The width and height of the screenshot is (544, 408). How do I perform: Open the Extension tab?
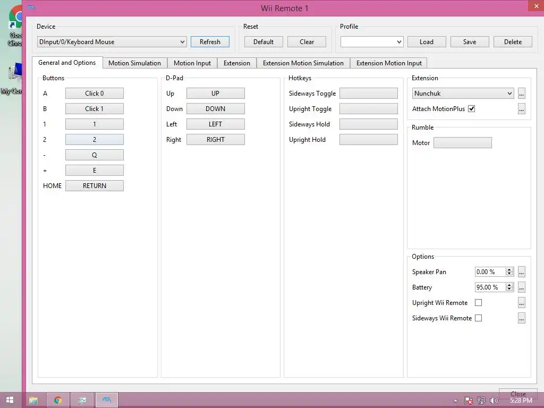(x=237, y=63)
